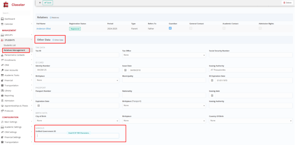Image resolution: width=295 pixels, height=145 pixels.
Task: Click the Classter logo icon
Action: [x=6, y=4]
